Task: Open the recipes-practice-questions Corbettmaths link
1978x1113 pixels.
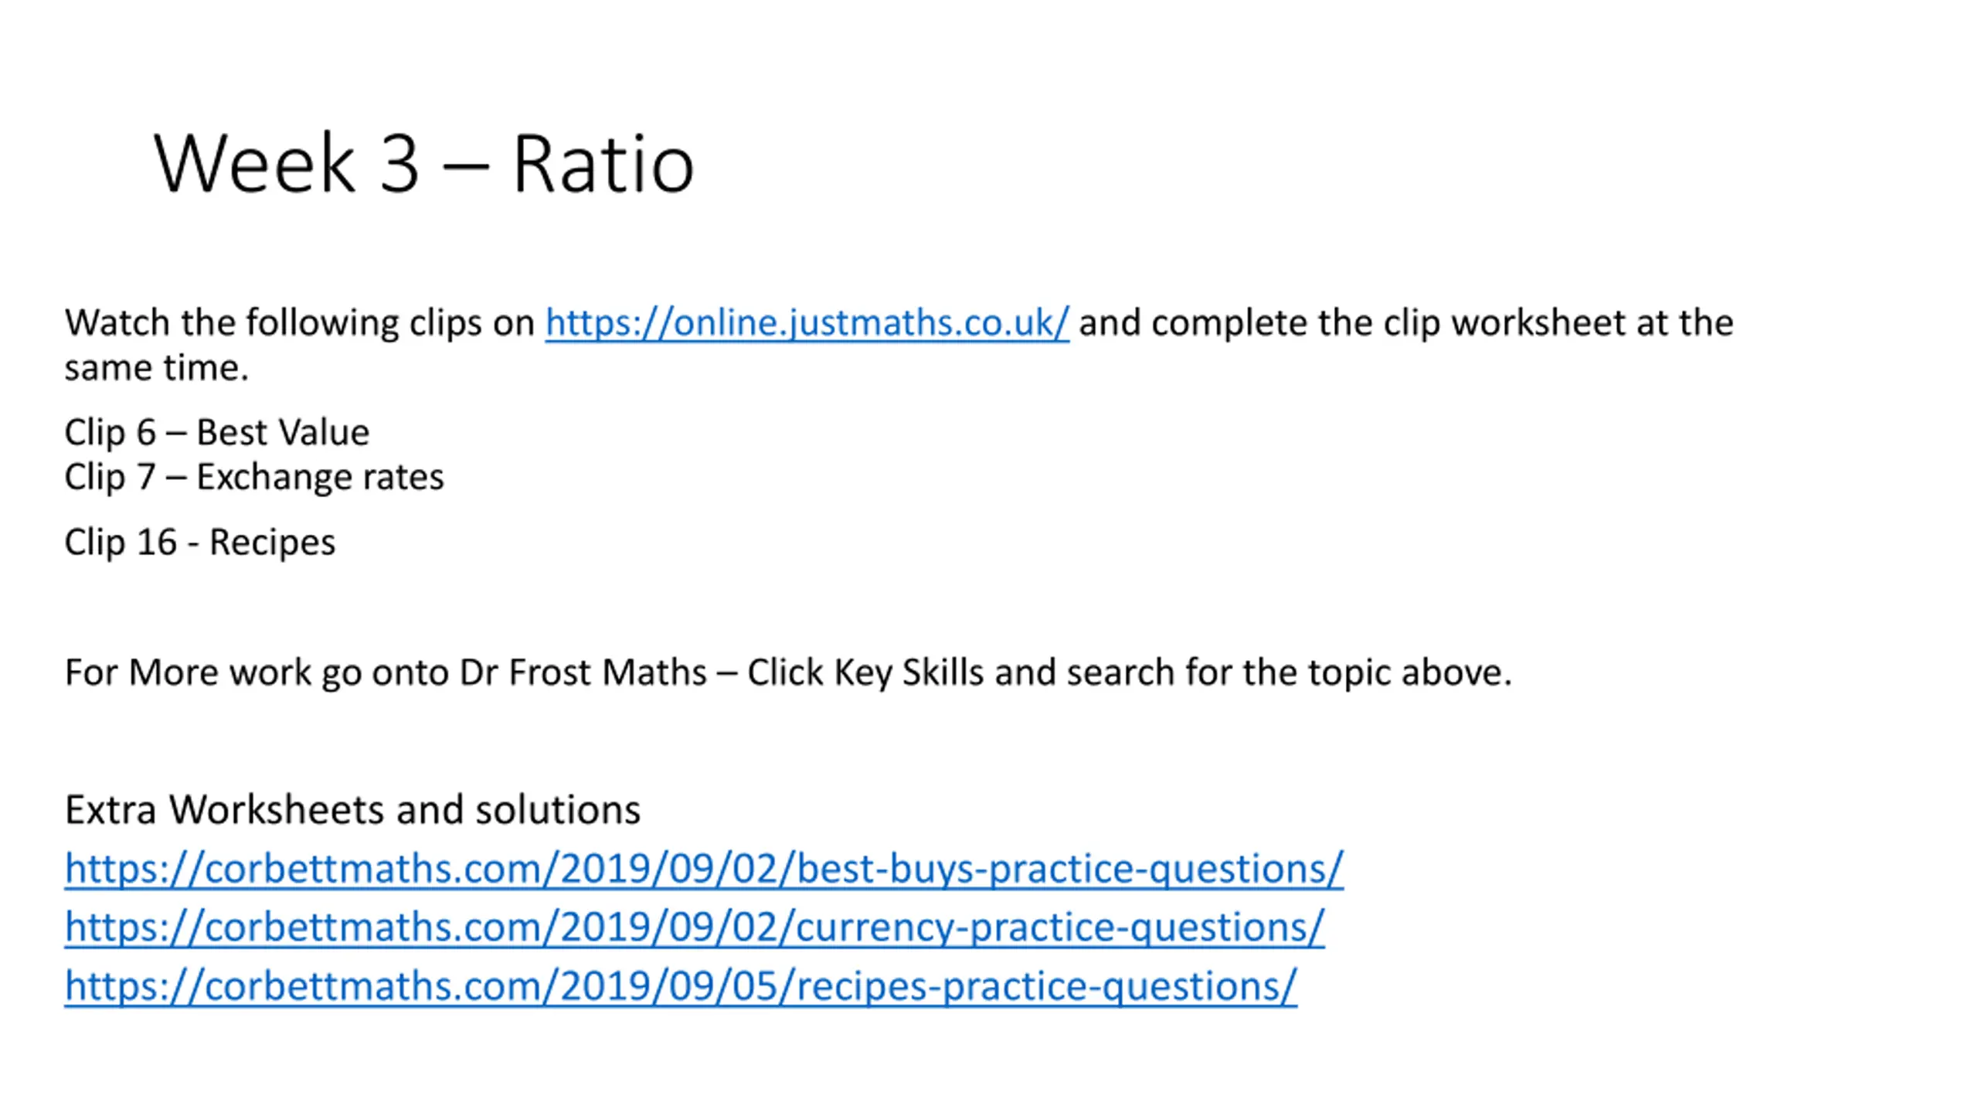Action: click(681, 987)
